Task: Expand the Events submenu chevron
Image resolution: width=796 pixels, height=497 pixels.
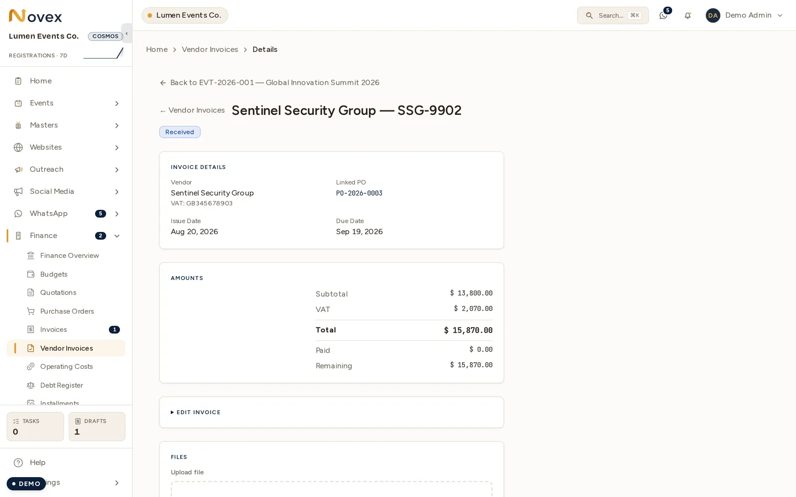Action: click(x=117, y=103)
